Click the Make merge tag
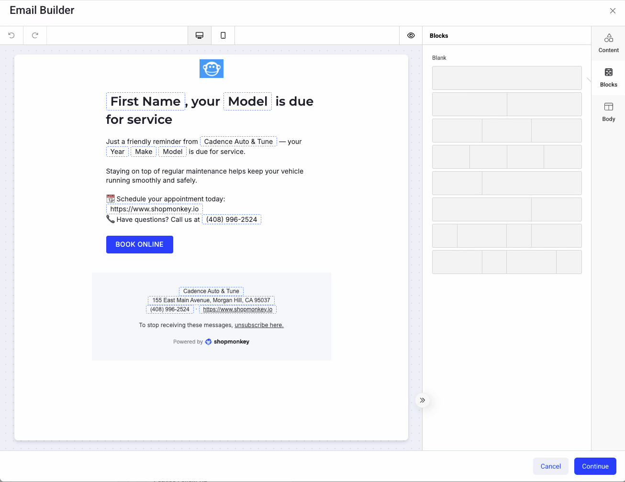The image size is (625, 482). click(144, 152)
